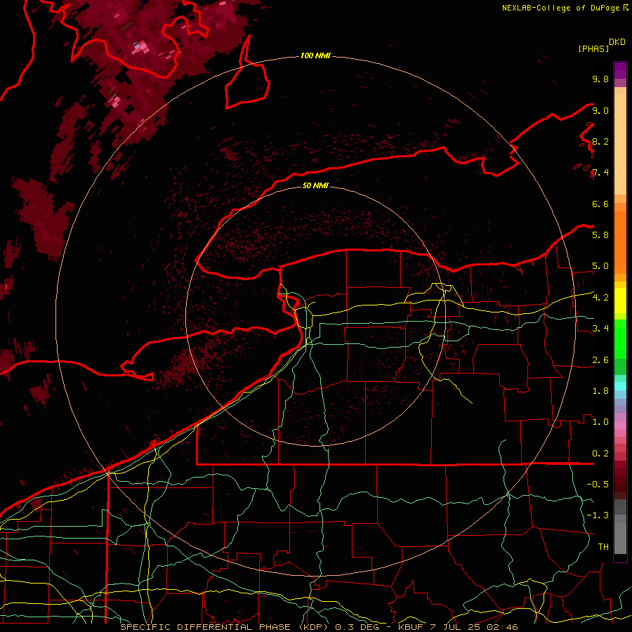Click the cyan segment of the color bar

click(x=620, y=386)
